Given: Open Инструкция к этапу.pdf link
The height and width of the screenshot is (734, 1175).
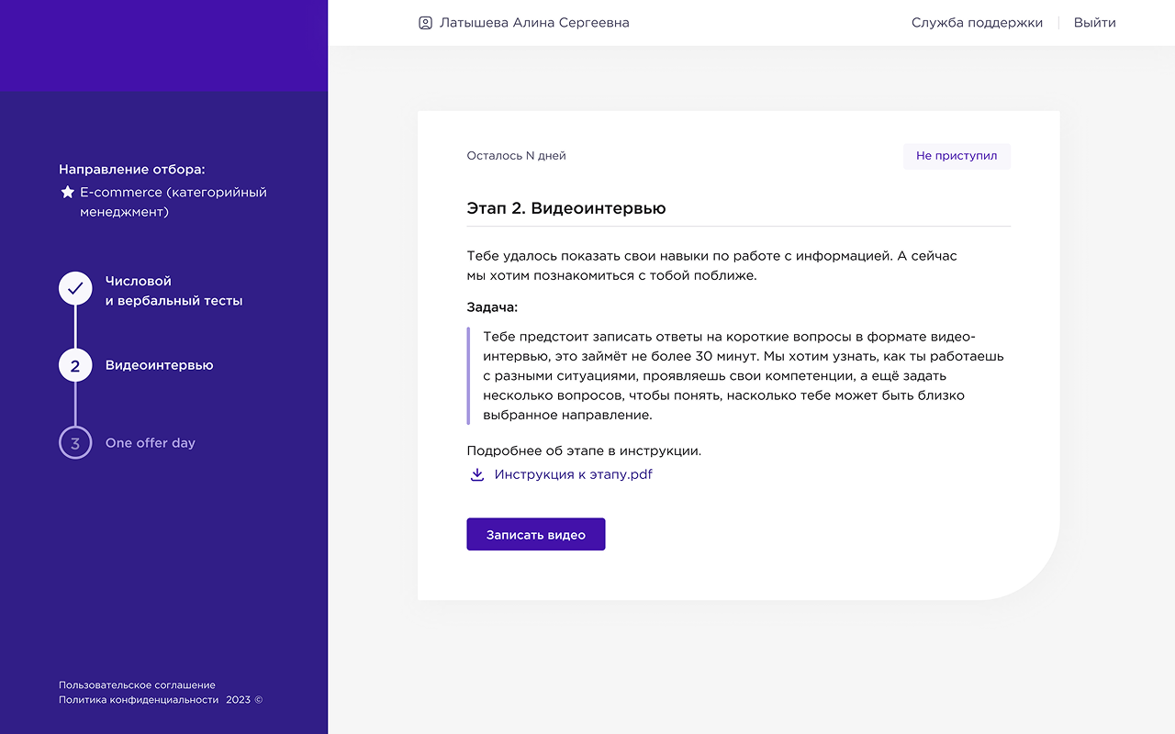Looking at the screenshot, I should pyautogui.click(x=573, y=474).
